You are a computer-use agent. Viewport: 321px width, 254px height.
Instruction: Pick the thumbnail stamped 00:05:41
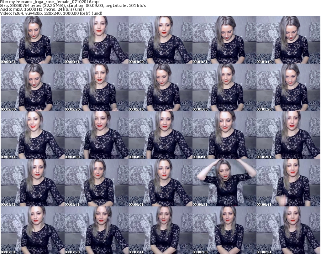97,183
